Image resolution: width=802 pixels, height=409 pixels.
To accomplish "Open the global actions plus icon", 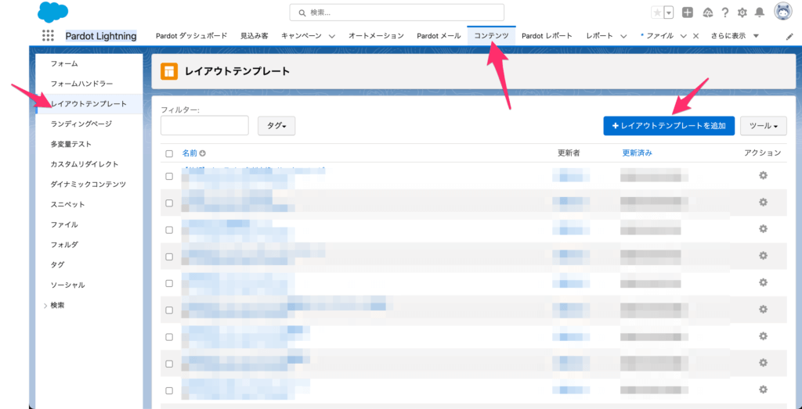I will tap(687, 13).
